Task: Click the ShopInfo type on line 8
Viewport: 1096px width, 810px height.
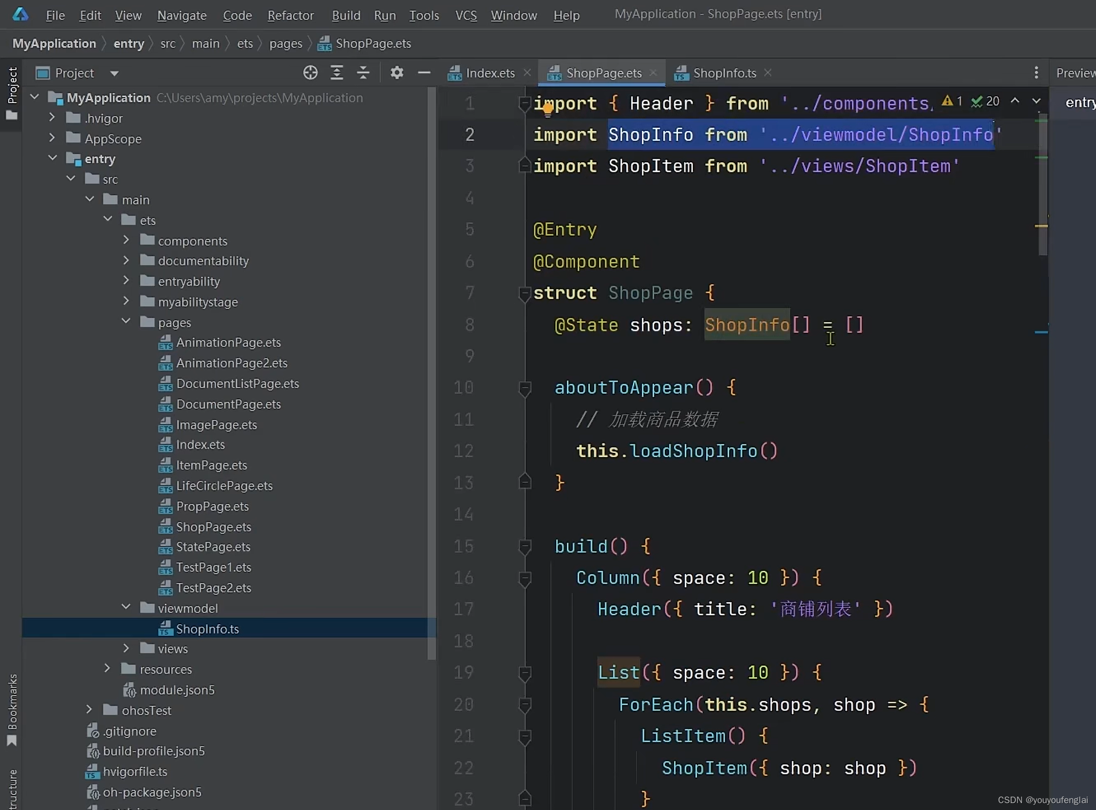Action: click(747, 325)
